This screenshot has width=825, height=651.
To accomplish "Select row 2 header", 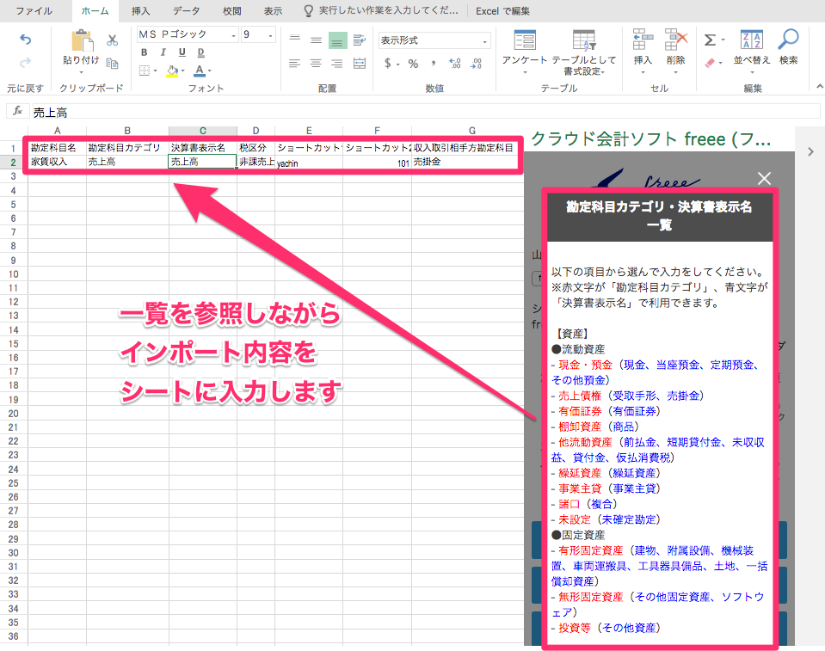I will (14, 162).
